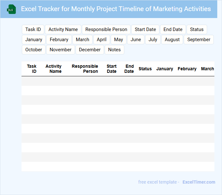The height and width of the screenshot is (195, 222).
Task: Pick the September month tag
Action: (x=199, y=40)
